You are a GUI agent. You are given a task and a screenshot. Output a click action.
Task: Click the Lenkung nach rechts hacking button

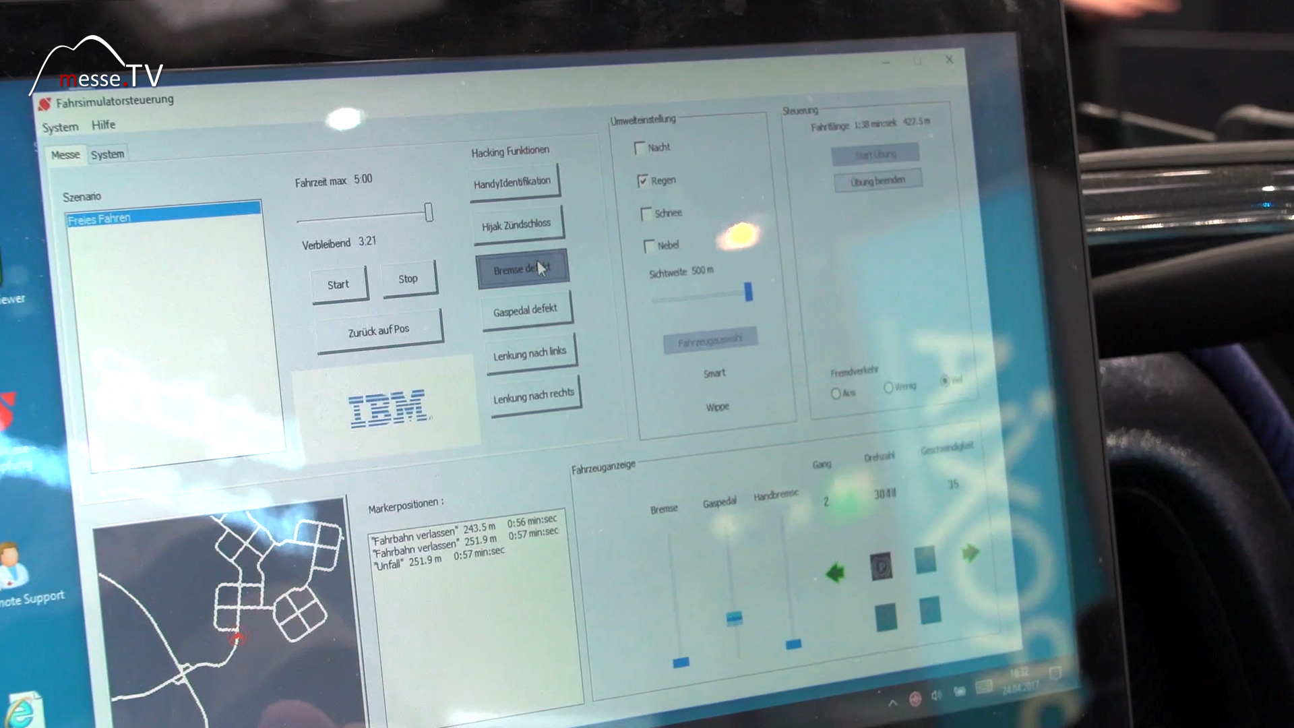point(530,393)
